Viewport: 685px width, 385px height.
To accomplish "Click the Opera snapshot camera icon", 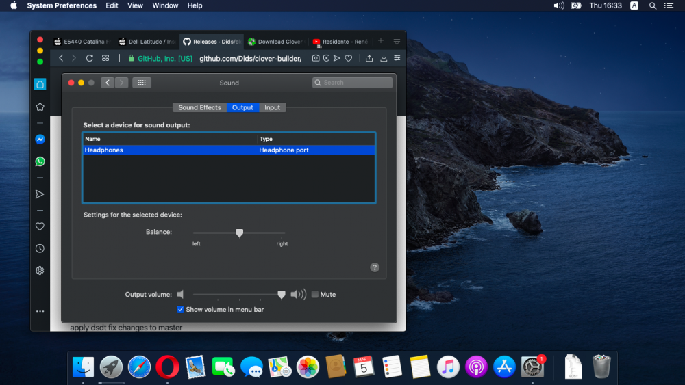I will point(315,59).
